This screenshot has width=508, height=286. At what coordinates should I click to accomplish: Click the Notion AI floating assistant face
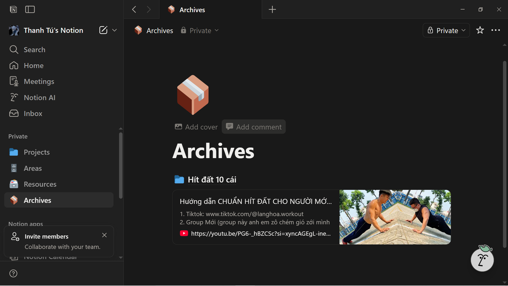pyautogui.click(x=482, y=260)
